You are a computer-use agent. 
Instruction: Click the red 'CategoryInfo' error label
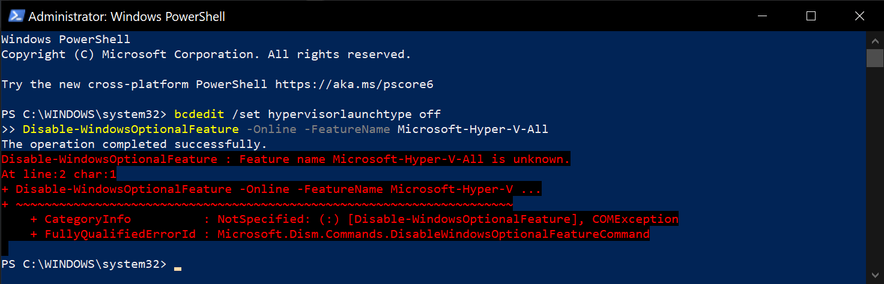click(79, 219)
